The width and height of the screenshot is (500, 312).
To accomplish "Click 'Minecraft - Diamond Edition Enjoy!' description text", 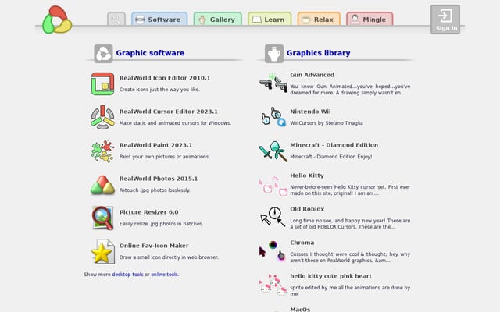I will [x=331, y=157].
